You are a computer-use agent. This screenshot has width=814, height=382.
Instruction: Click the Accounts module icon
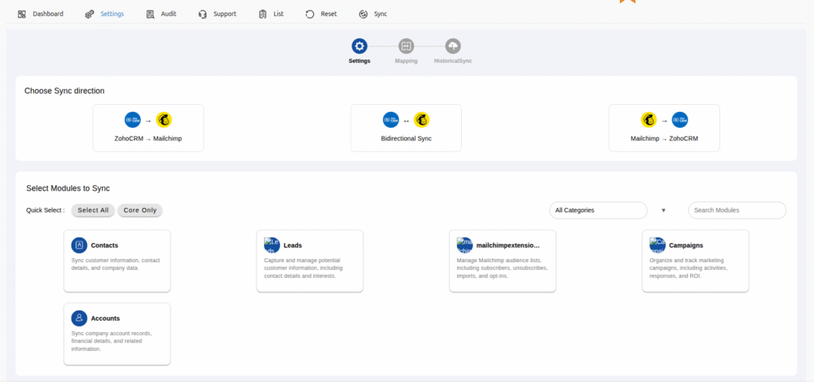tap(79, 318)
